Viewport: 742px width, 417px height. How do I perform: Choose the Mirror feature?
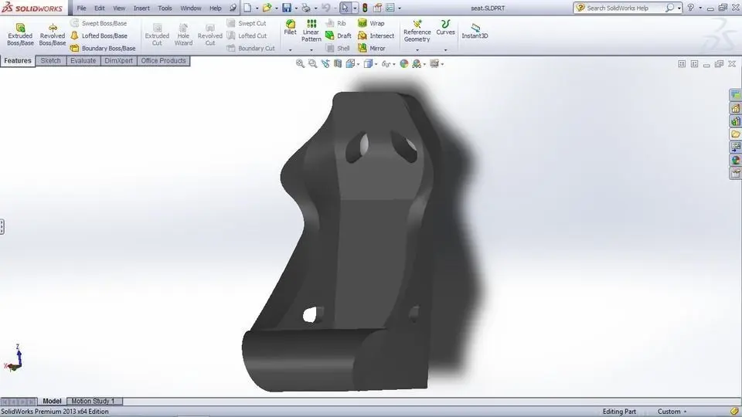click(x=372, y=48)
